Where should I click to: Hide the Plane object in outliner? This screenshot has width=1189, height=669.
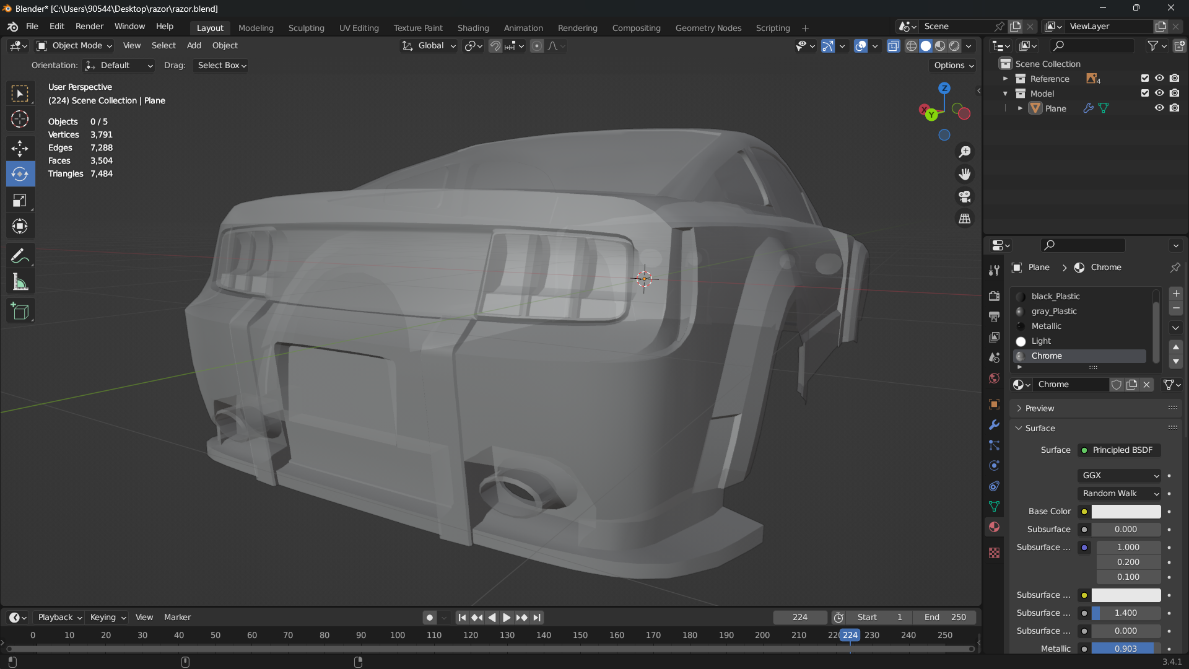pyautogui.click(x=1159, y=108)
